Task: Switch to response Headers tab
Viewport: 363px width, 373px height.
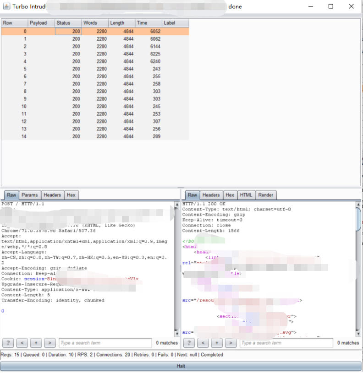Action: click(211, 195)
